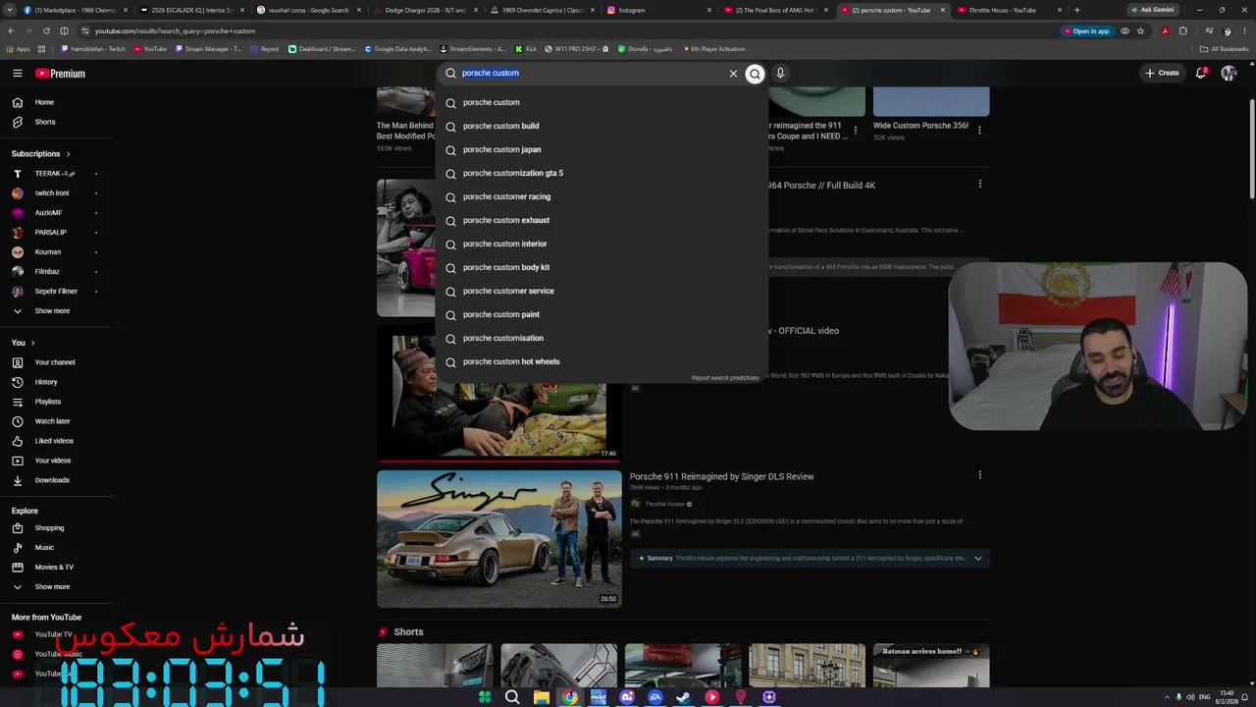Open 'Porsche 911 Reimagined by Singer DLS Review' title
The height and width of the screenshot is (707, 1256).
click(x=722, y=477)
